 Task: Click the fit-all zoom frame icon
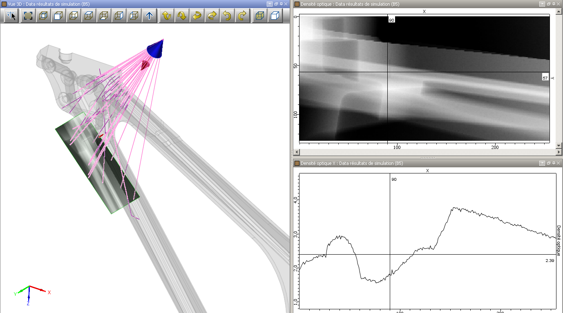click(x=28, y=16)
